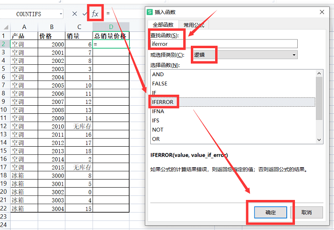Open the name box dropdown arrow
This screenshot has height=230, width=334.
coord(61,14)
